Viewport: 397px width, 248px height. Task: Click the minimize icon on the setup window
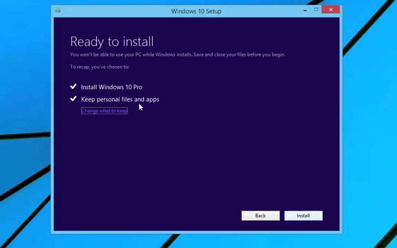(305, 9)
